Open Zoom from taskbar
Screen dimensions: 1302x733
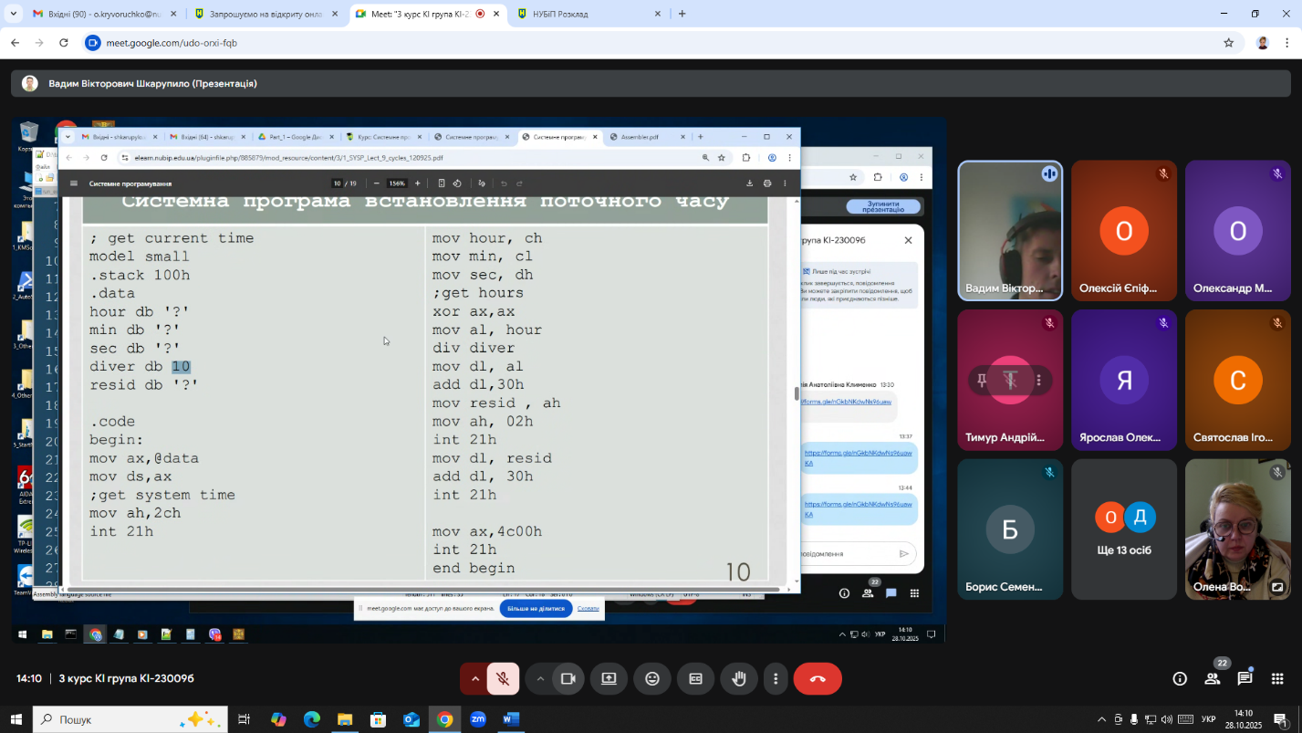pyautogui.click(x=478, y=719)
